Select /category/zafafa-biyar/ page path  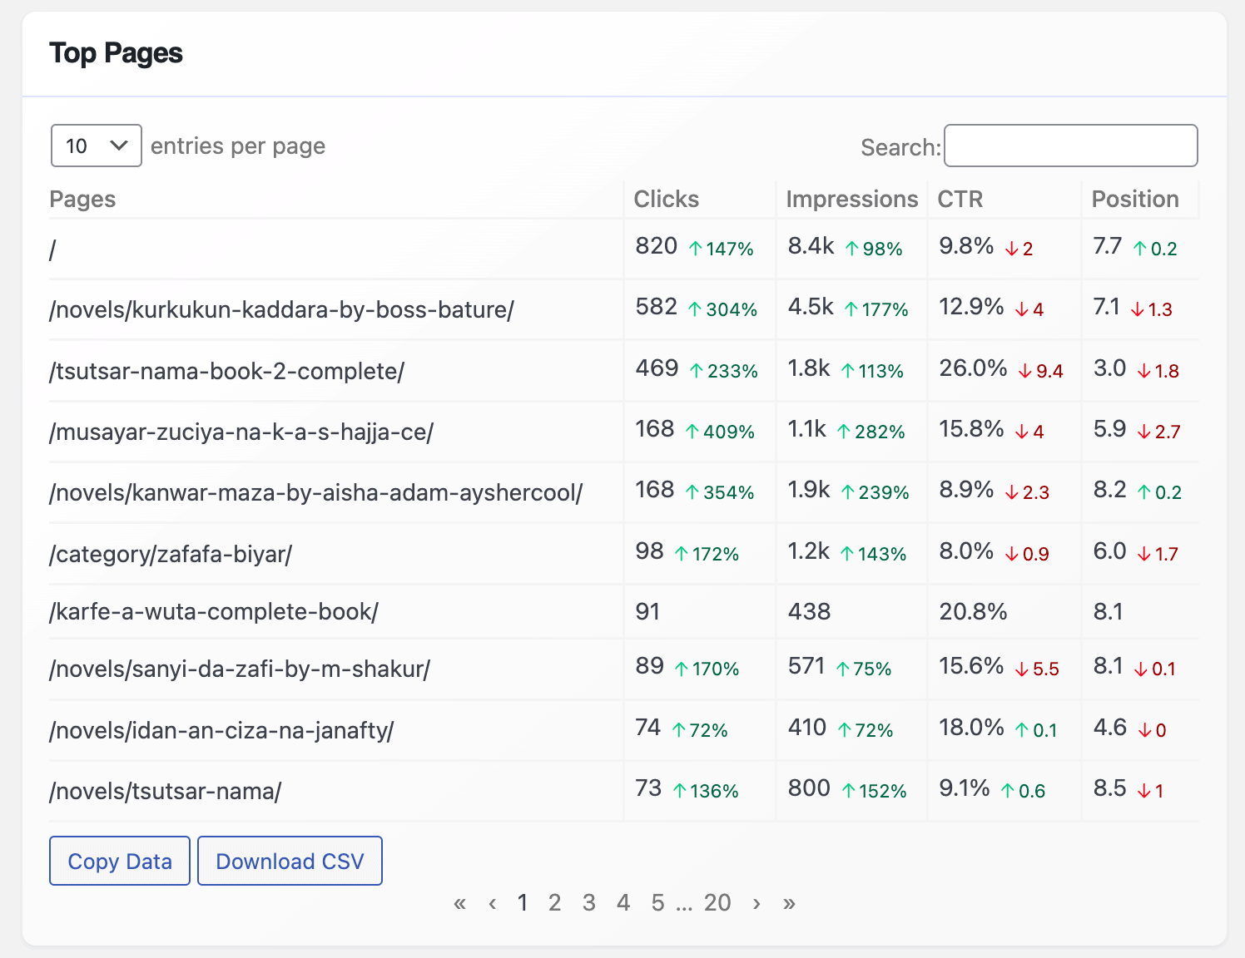coord(171,554)
